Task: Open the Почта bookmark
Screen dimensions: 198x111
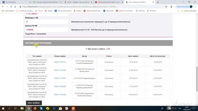Action: point(39,11)
